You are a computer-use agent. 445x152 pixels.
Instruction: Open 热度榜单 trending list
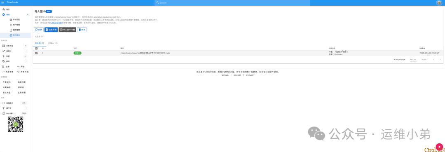[8, 72]
